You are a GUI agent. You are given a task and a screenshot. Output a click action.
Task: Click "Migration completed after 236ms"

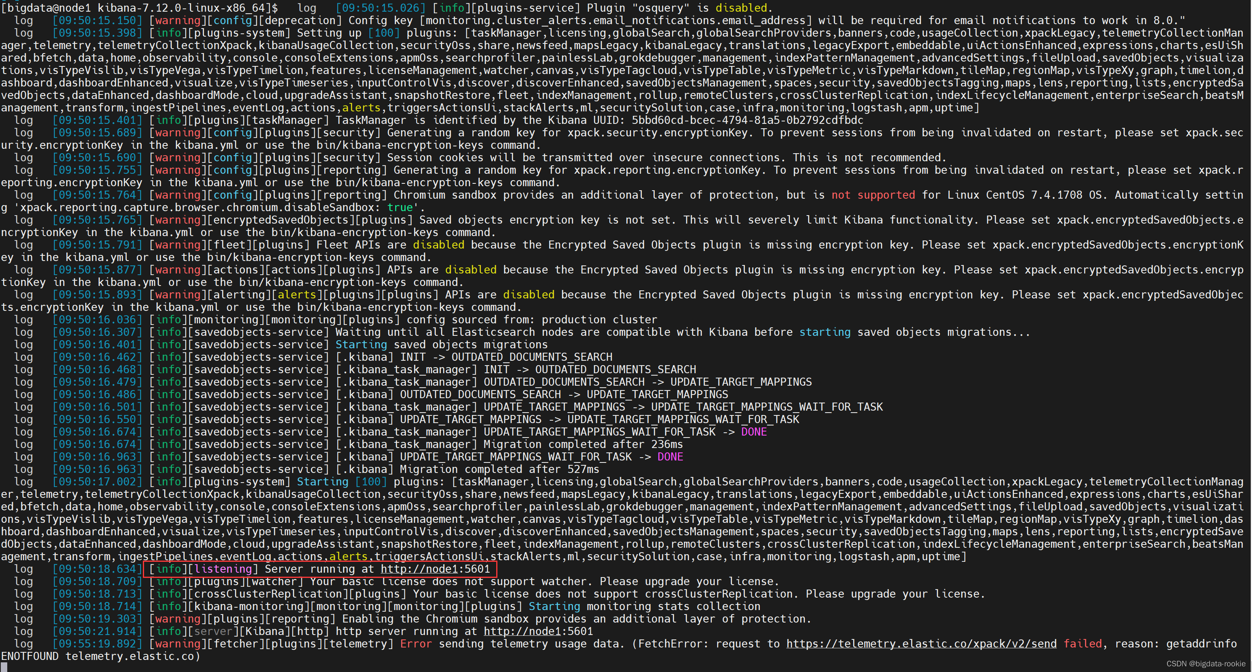tap(583, 444)
